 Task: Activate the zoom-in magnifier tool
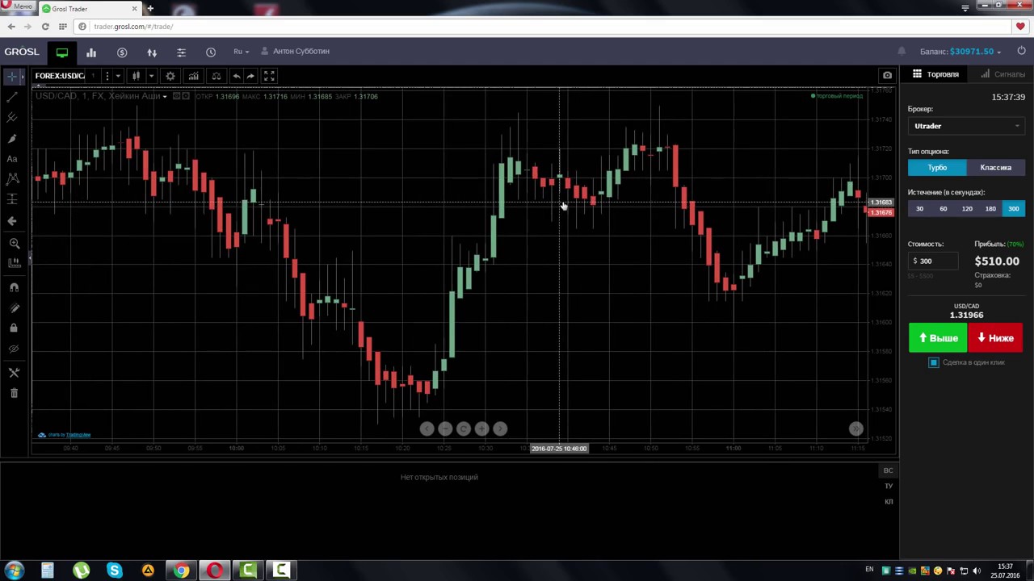(x=14, y=243)
